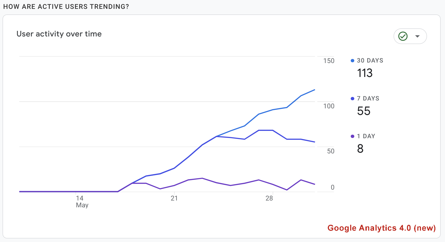Click the User activity over time title
The image size is (445, 242).
pyautogui.click(x=59, y=34)
